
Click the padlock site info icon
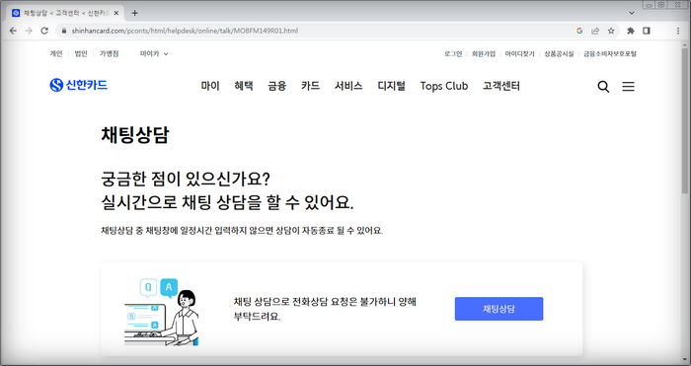pyautogui.click(x=64, y=31)
